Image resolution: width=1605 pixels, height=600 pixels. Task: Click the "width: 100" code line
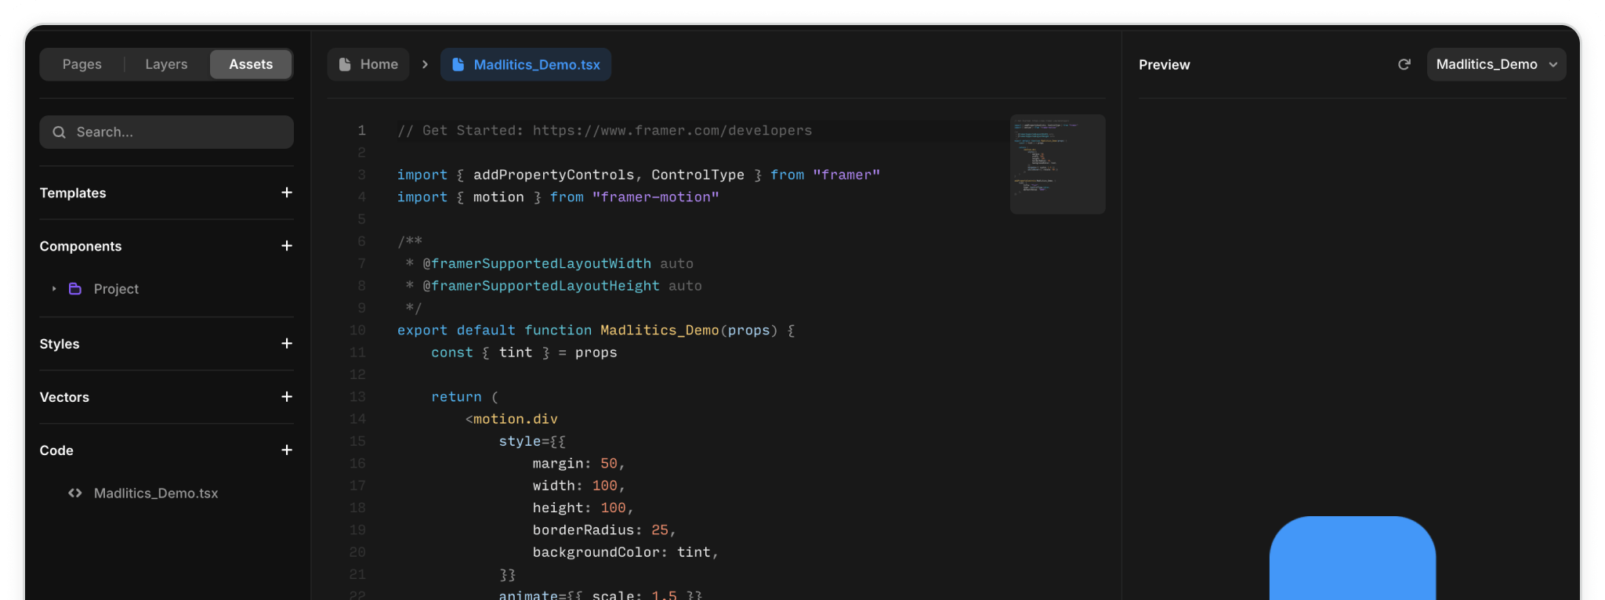[x=578, y=486]
